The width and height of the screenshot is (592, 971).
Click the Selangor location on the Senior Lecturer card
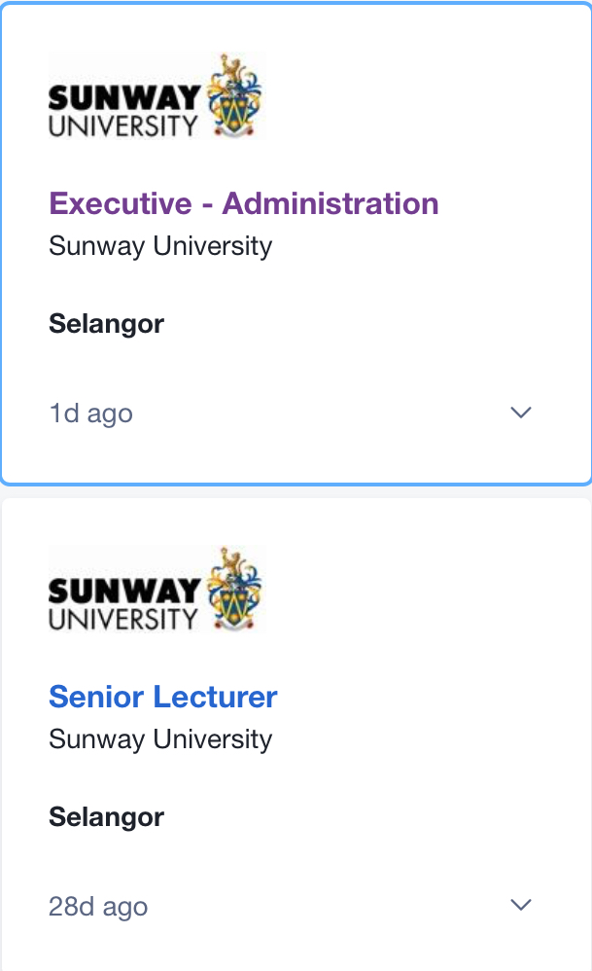107,817
